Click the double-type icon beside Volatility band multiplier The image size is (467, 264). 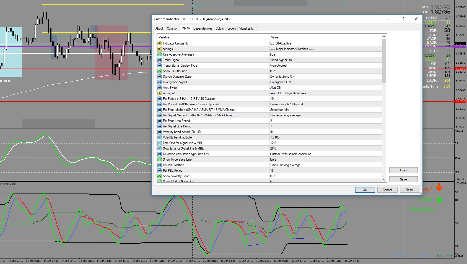point(159,137)
